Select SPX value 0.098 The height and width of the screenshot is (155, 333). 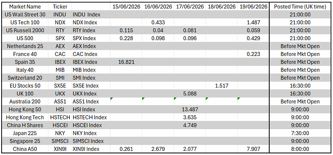(158, 38)
